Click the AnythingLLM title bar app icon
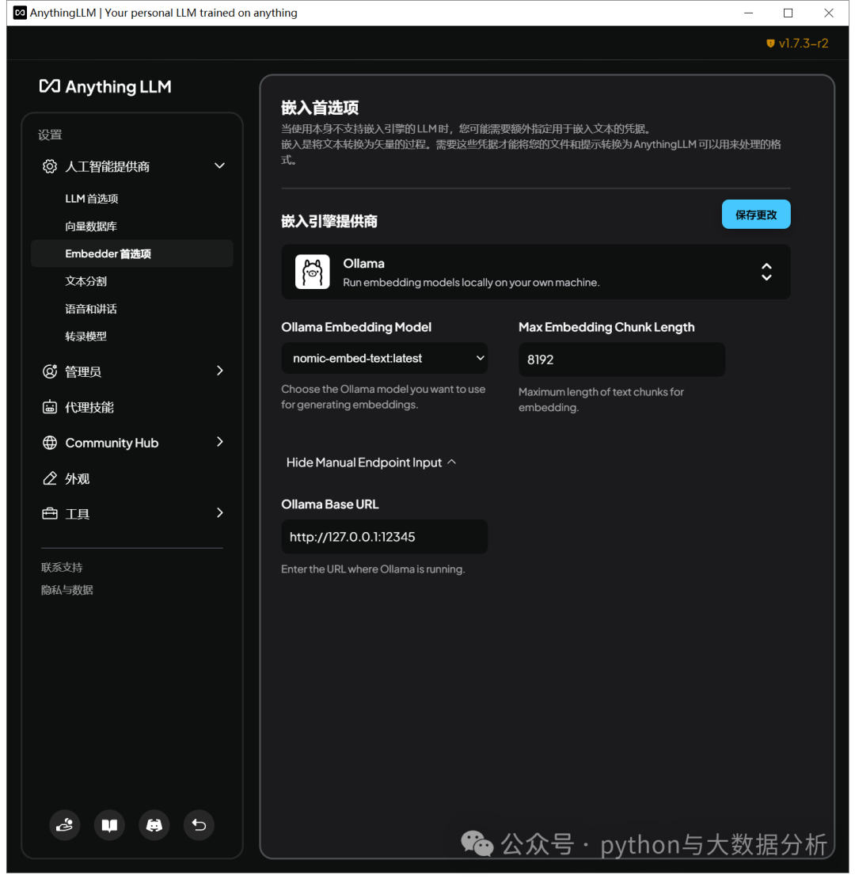 tap(20, 13)
